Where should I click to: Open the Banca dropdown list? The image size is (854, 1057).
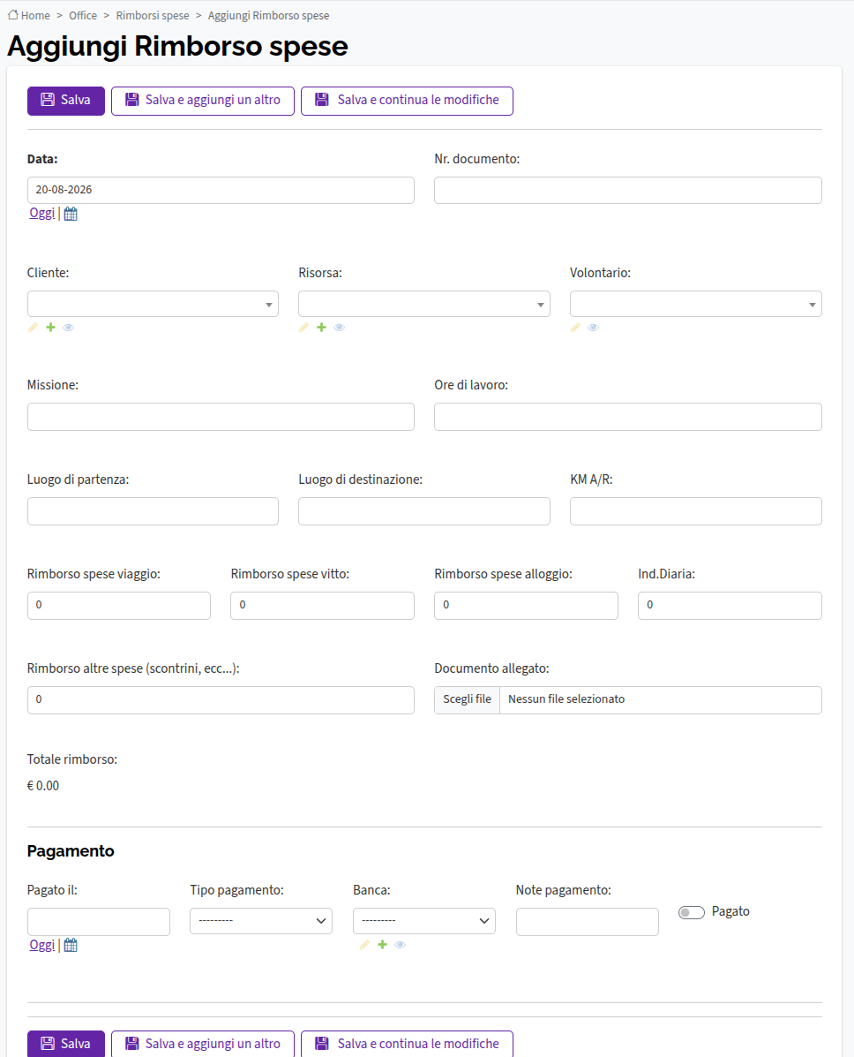(424, 921)
